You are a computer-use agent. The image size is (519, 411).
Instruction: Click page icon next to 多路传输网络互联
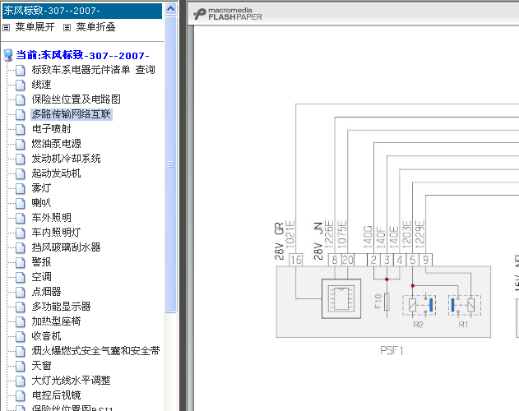pyautogui.click(x=21, y=114)
